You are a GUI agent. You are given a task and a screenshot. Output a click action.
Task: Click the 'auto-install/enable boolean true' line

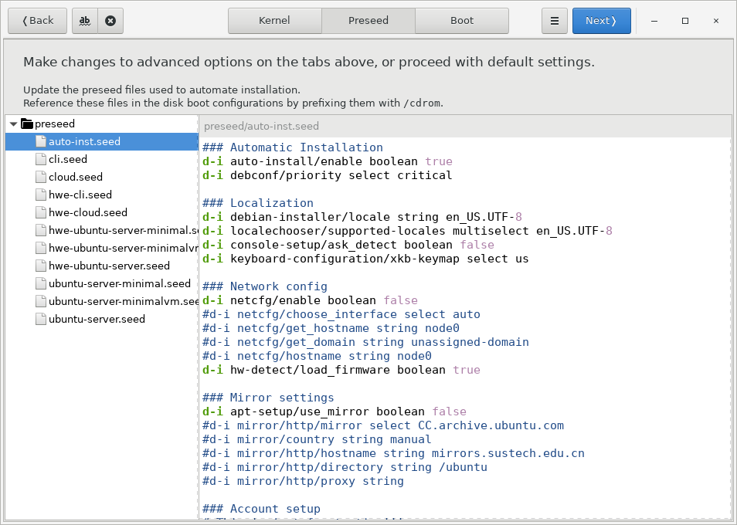click(x=327, y=161)
